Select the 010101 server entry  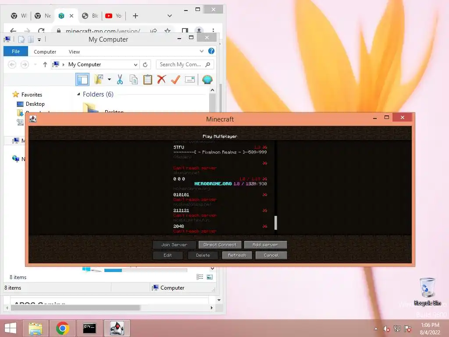tap(220, 199)
